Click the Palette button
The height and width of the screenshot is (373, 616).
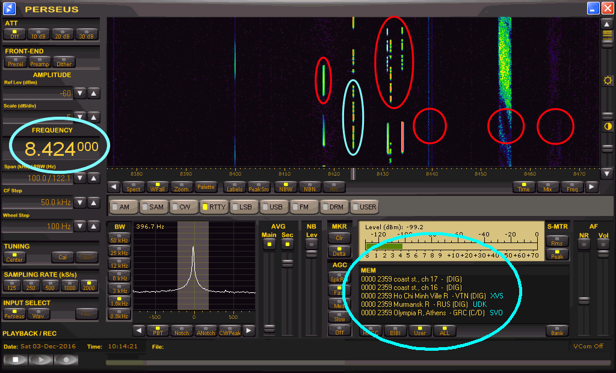click(206, 187)
